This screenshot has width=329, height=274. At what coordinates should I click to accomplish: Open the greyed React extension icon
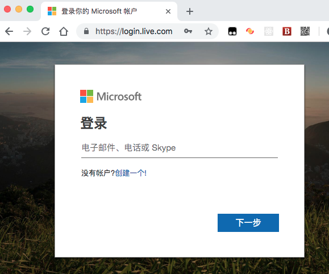point(269,31)
